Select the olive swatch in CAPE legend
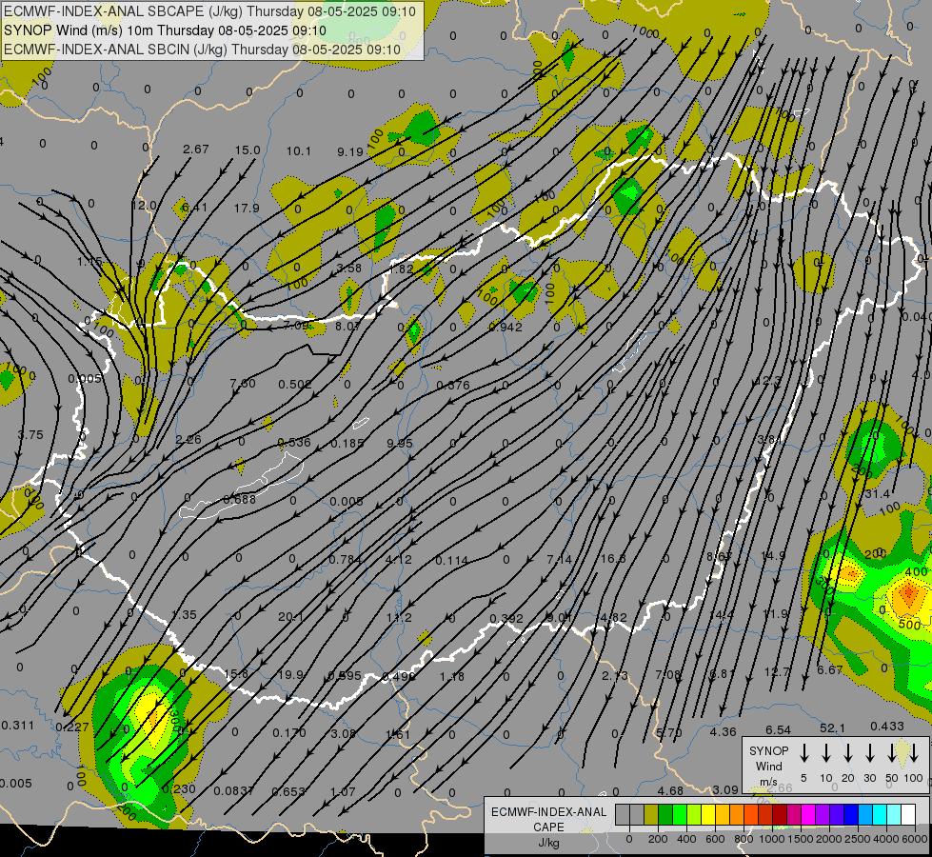 [651, 815]
